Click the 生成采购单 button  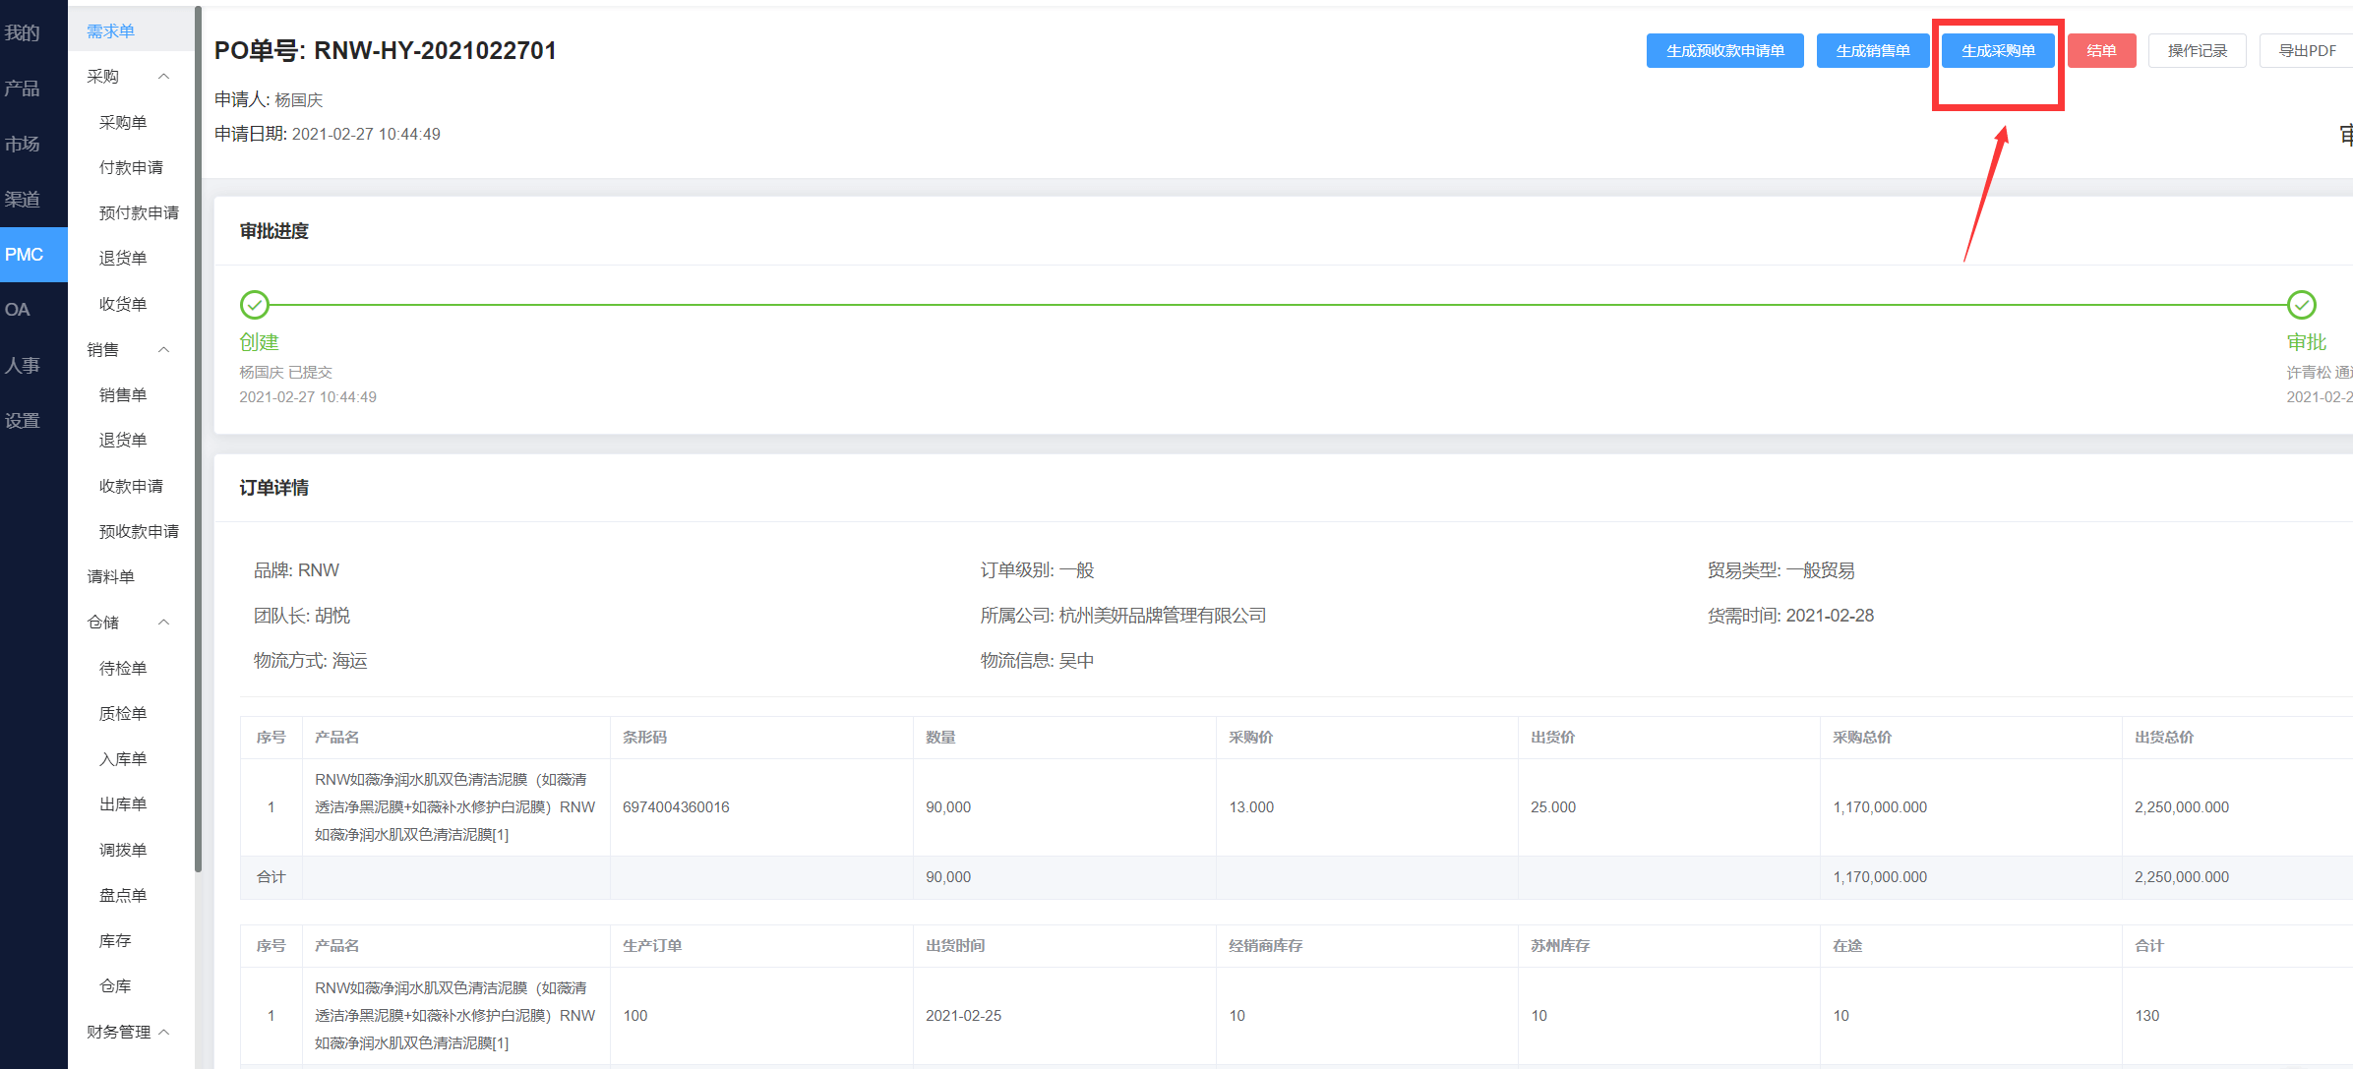coord(1998,51)
